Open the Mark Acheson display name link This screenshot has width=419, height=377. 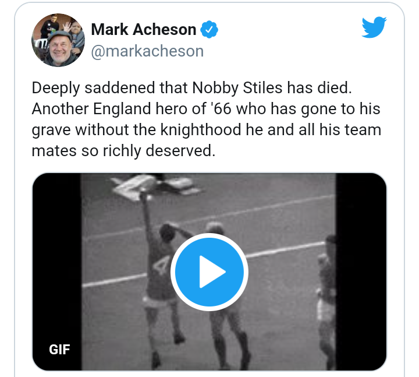pyautogui.click(x=144, y=30)
